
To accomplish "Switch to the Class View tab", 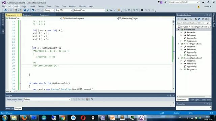I will tap(206, 100).
